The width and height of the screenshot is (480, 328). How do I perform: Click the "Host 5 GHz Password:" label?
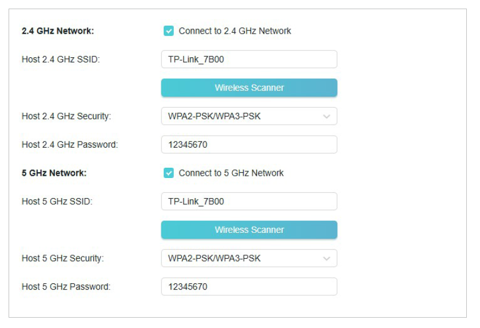pyautogui.click(x=66, y=286)
